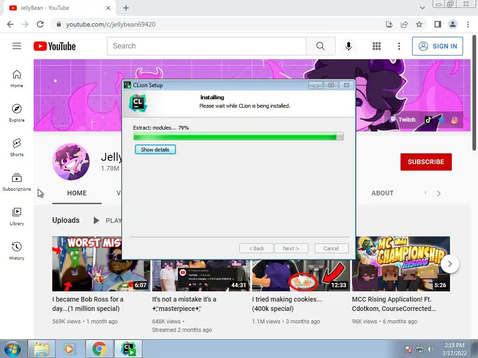Open media player from taskbar
This screenshot has height=358, width=478.
pyautogui.click(x=70, y=349)
